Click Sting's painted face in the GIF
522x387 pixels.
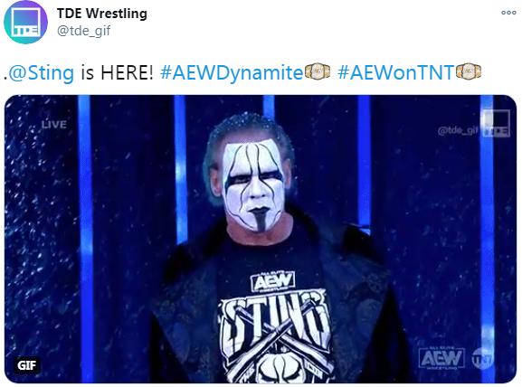255,184
